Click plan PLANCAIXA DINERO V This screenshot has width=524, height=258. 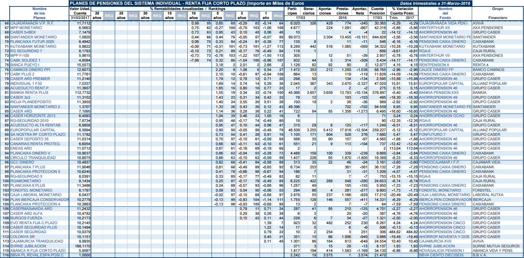pos(30,153)
